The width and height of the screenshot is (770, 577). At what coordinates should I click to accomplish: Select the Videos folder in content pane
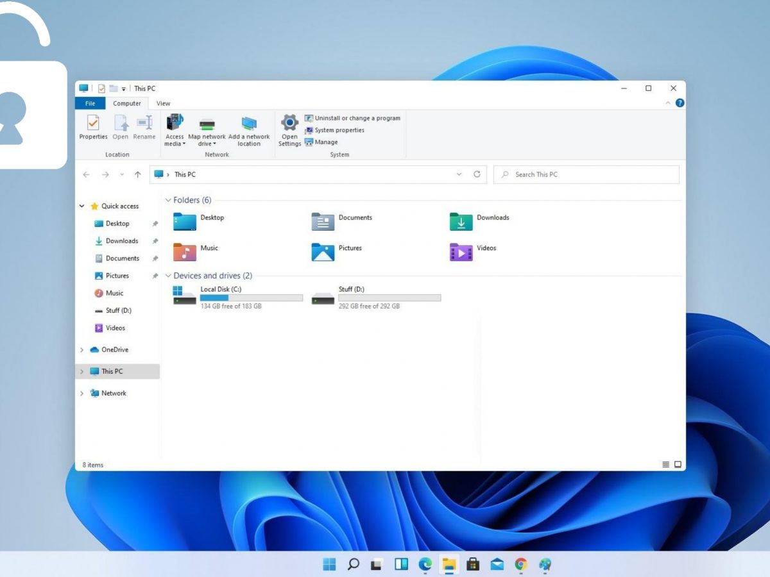point(473,252)
